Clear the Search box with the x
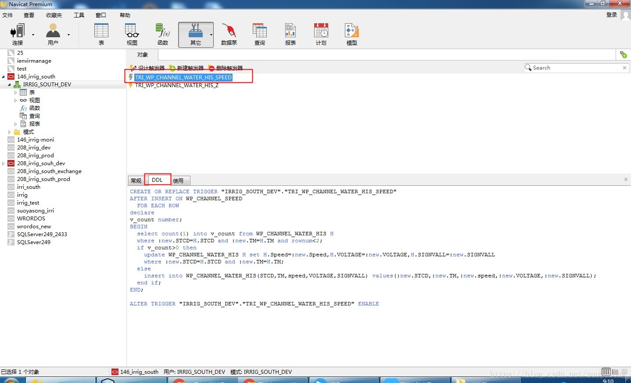The height and width of the screenshot is (383, 631). (x=624, y=68)
